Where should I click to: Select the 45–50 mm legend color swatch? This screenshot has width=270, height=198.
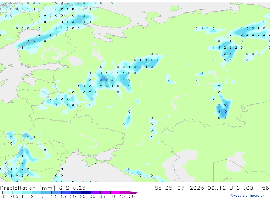coord(125,193)
